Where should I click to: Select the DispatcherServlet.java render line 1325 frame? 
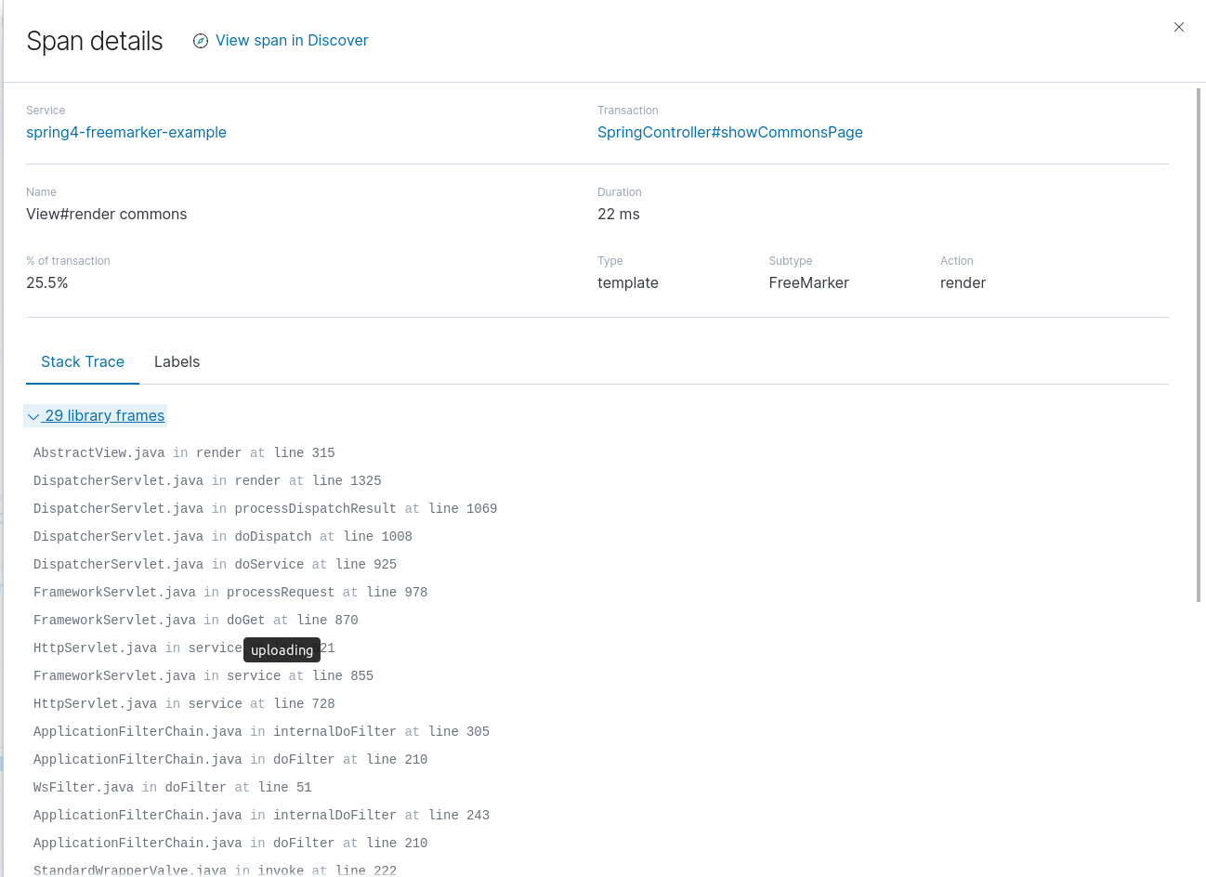tap(207, 481)
